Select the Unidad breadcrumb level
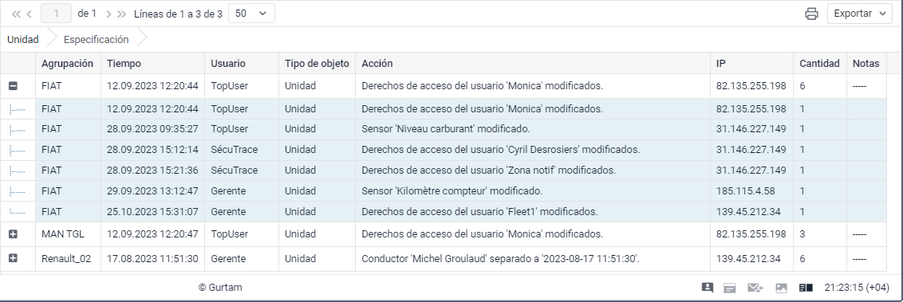 point(23,40)
